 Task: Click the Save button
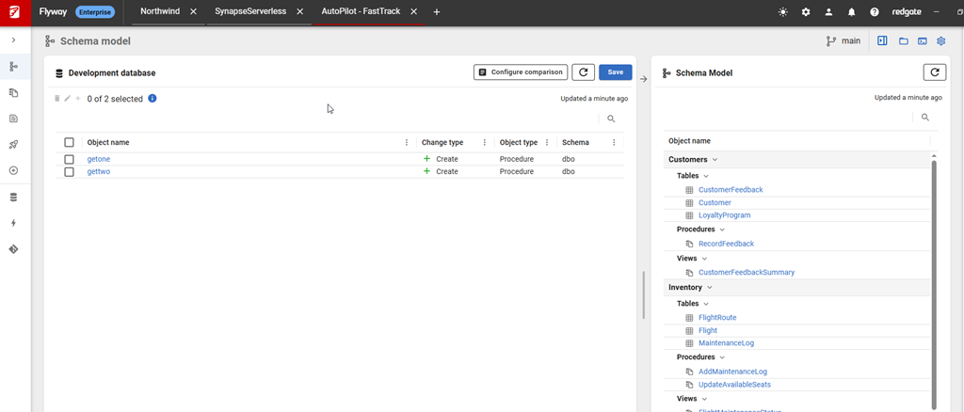pos(615,72)
